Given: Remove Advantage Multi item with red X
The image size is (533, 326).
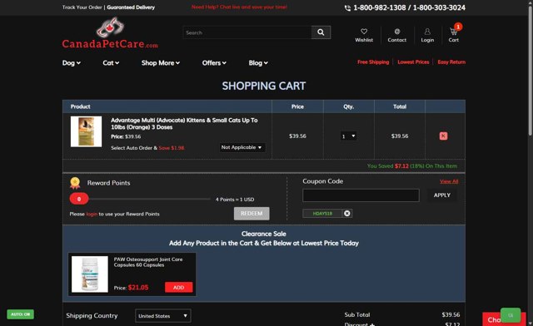Looking at the screenshot, I should [443, 136].
